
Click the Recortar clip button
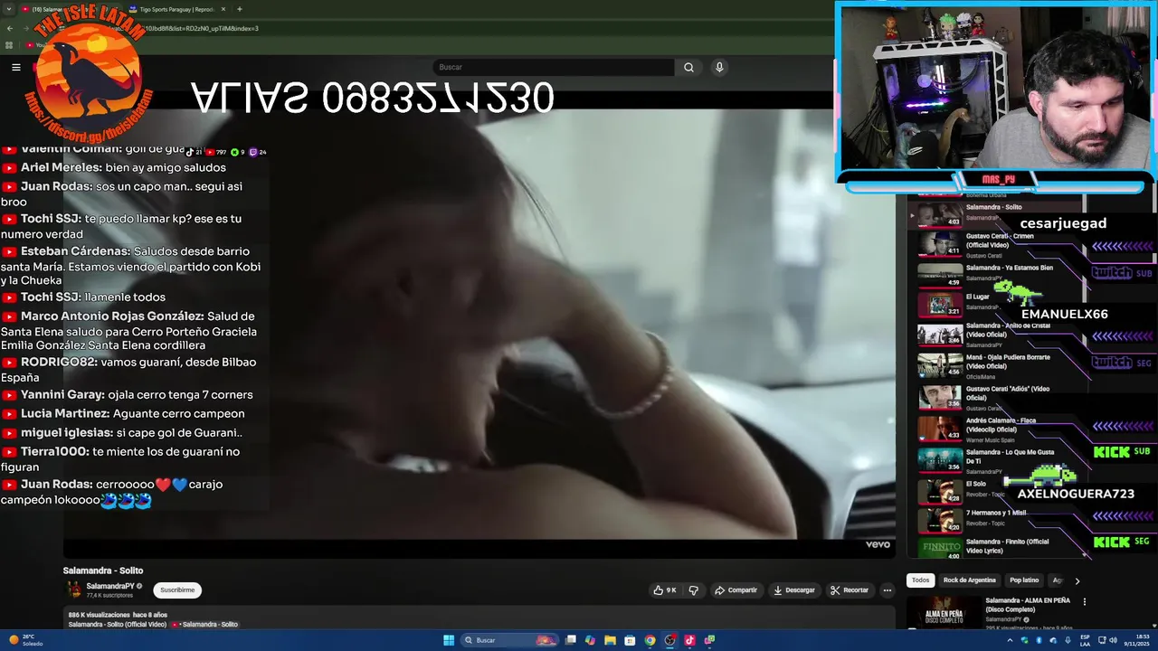[x=850, y=590]
